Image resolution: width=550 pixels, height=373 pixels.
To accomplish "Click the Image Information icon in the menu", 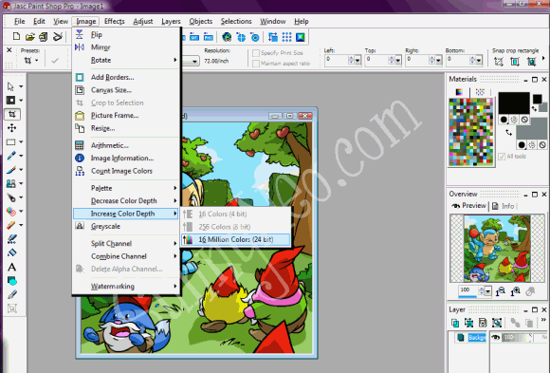I will pyautogui.click(x=80, y=159).
